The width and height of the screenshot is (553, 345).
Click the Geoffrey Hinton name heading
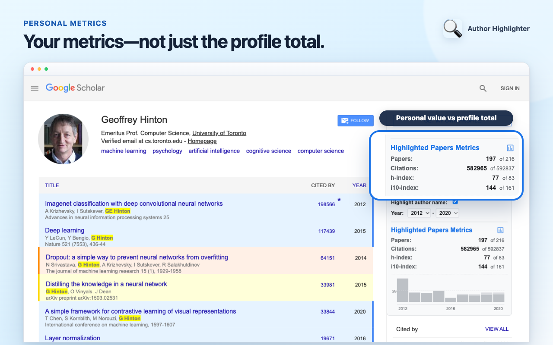(x=134, y=120)
